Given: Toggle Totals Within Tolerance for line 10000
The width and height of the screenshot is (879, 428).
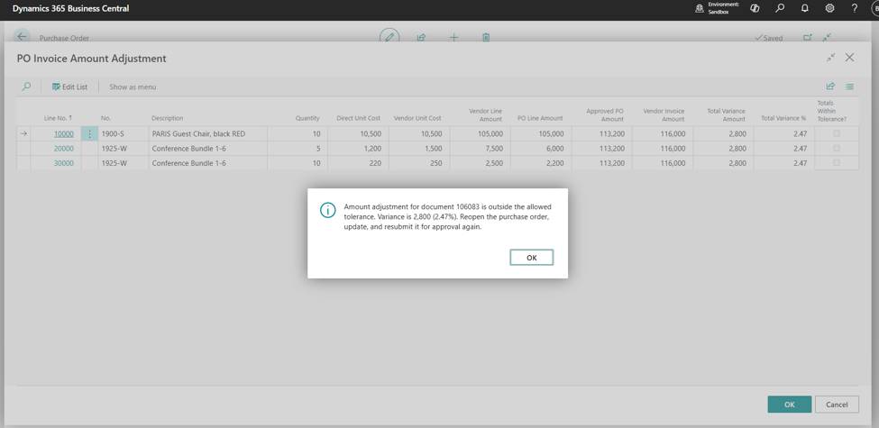Looking at the screenshot, I should [837, 133].
